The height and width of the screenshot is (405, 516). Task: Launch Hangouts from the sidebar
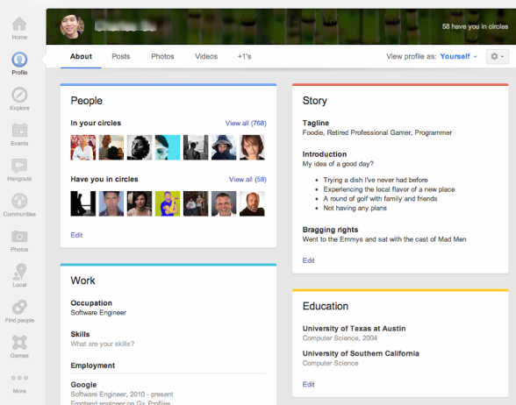click(19, 170)
